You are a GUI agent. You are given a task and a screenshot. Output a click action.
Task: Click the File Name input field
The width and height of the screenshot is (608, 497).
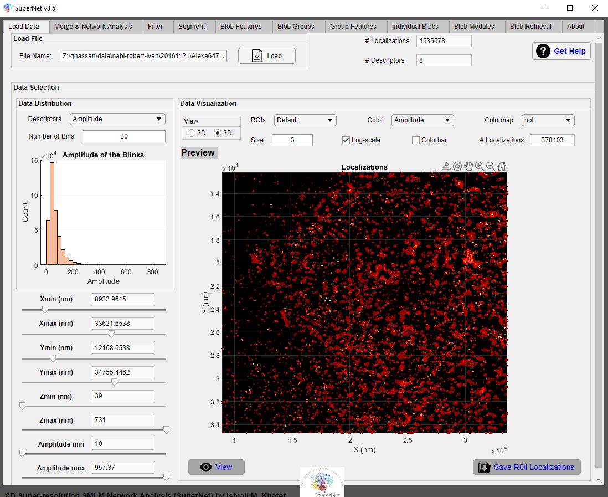point(143,56)
